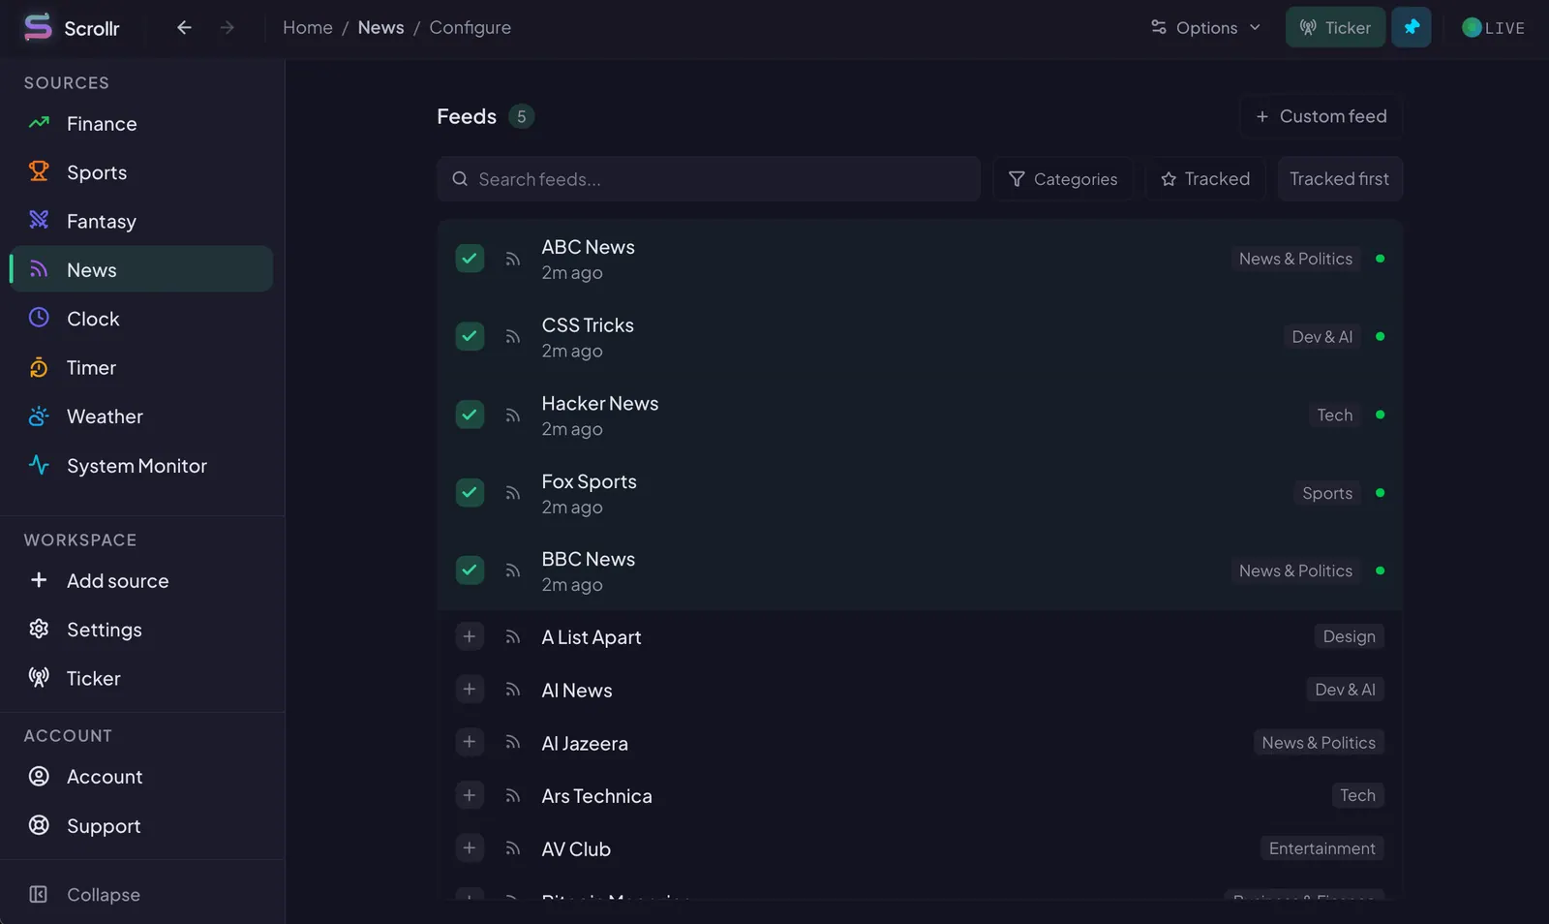Click the System Monitor pulse icon

pyautogui.click(x=39, y=465)
